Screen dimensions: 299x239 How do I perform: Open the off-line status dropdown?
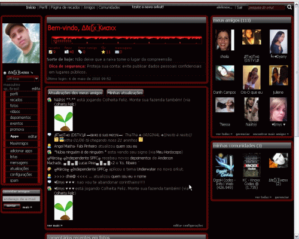click(23, 79)
